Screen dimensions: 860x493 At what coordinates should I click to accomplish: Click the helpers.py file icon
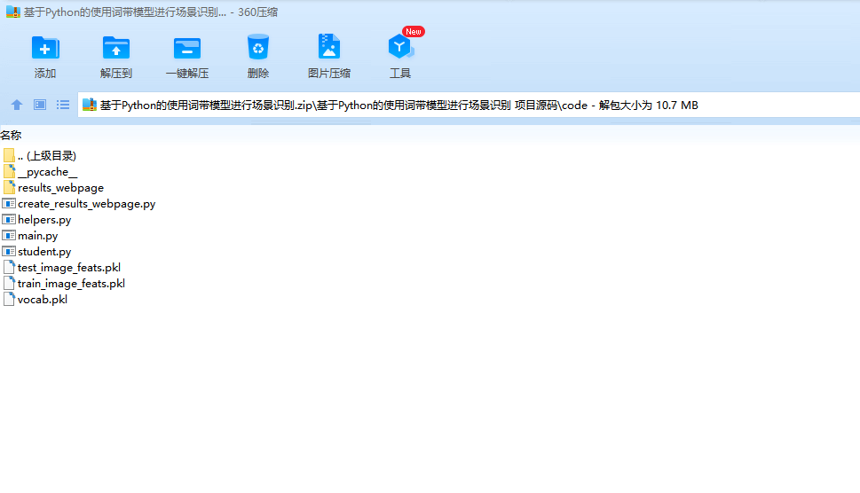9,219
